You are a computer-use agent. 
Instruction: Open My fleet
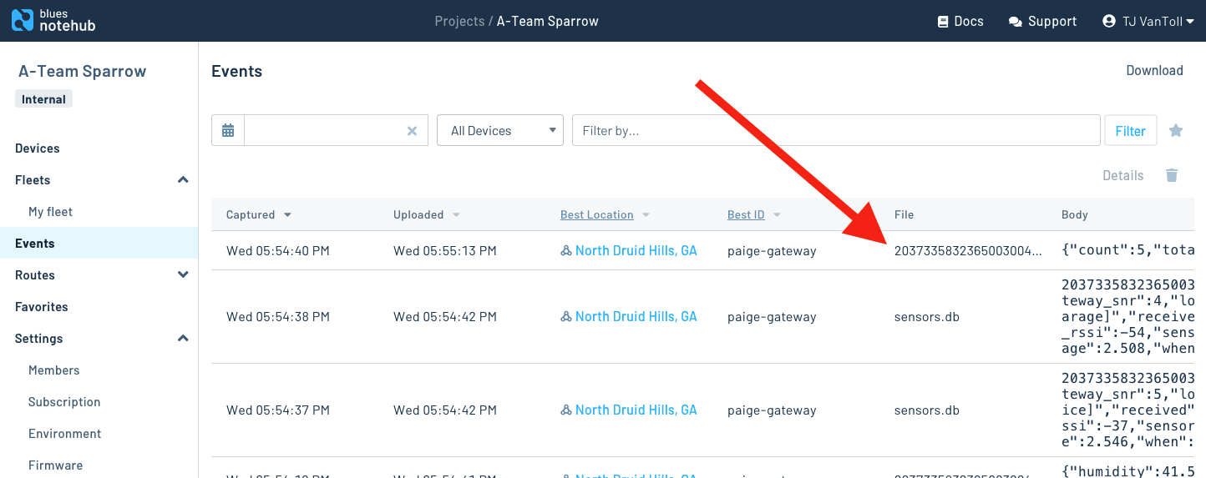[x=50, y=211]
